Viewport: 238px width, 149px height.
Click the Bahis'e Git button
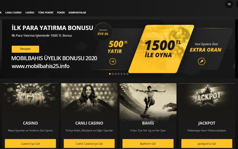148,144
